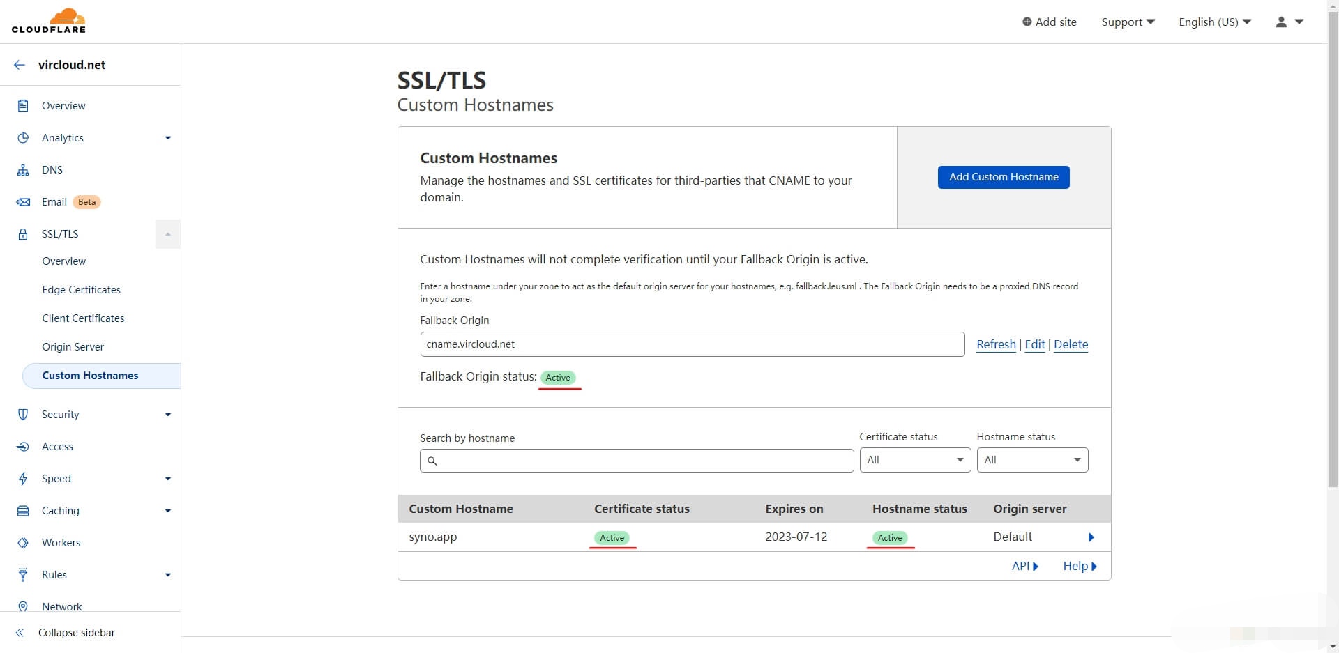Click the Refresh link for Fallback Origin
Screen dimensions: 1339x653
coord(996,344)
